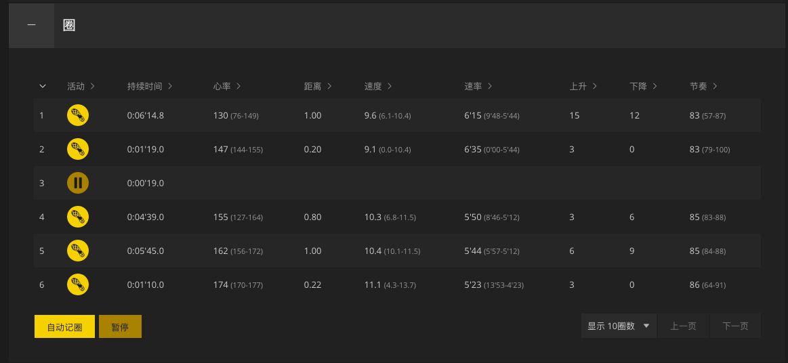Click the 节奏 column header arrow
Screen dimensions: 788x363
715,87
